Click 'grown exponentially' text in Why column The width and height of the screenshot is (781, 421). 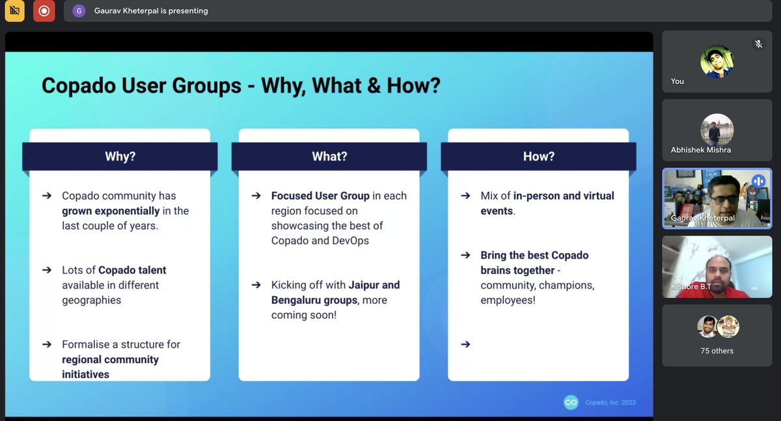(x=111, y=211)
